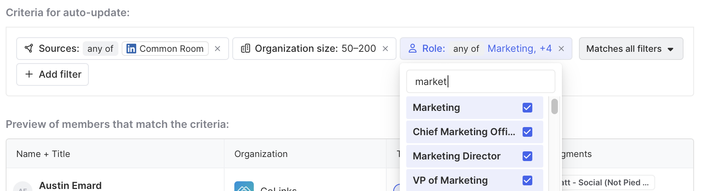
Task: Uncheck the Marketing role checkbox
Action: point(527,108)
